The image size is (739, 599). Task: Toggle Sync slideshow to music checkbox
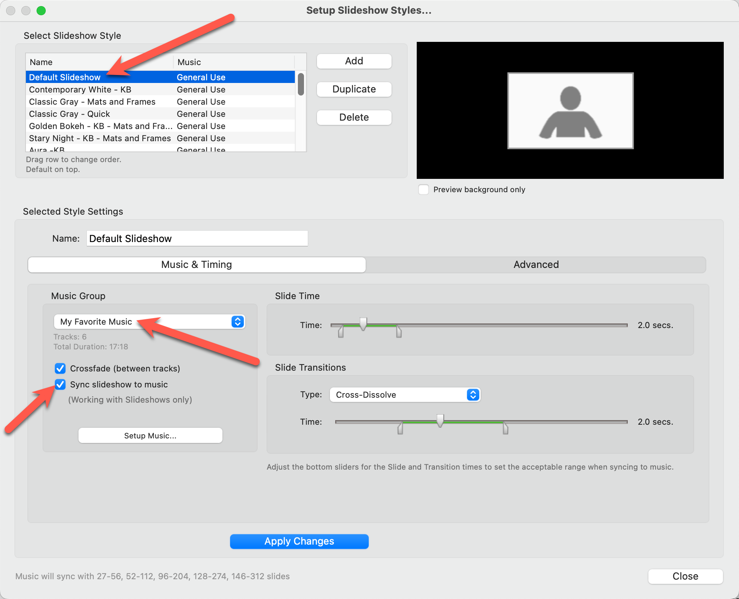(x=60, y=384)
